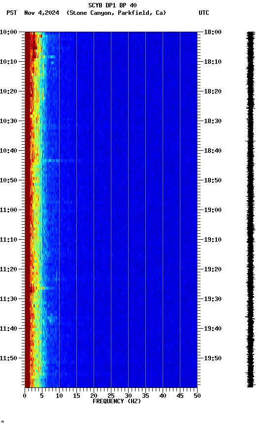Click the 30 Hz frequency tick label
Viewport: 272px width, 427px height.
128,396
